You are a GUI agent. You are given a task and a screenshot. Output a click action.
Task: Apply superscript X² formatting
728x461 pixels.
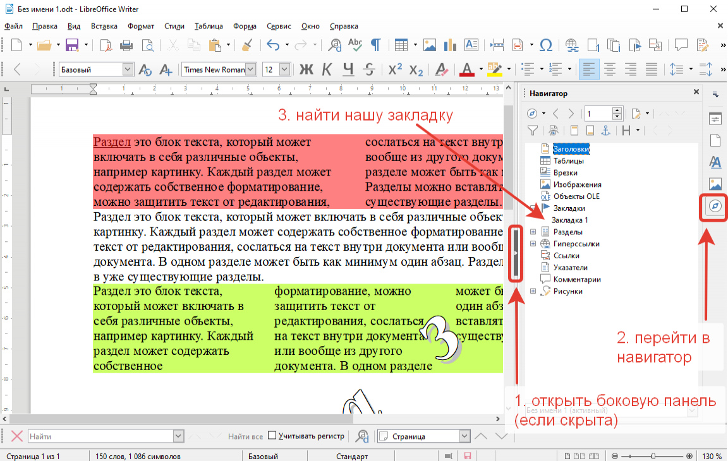coord(394,69)
